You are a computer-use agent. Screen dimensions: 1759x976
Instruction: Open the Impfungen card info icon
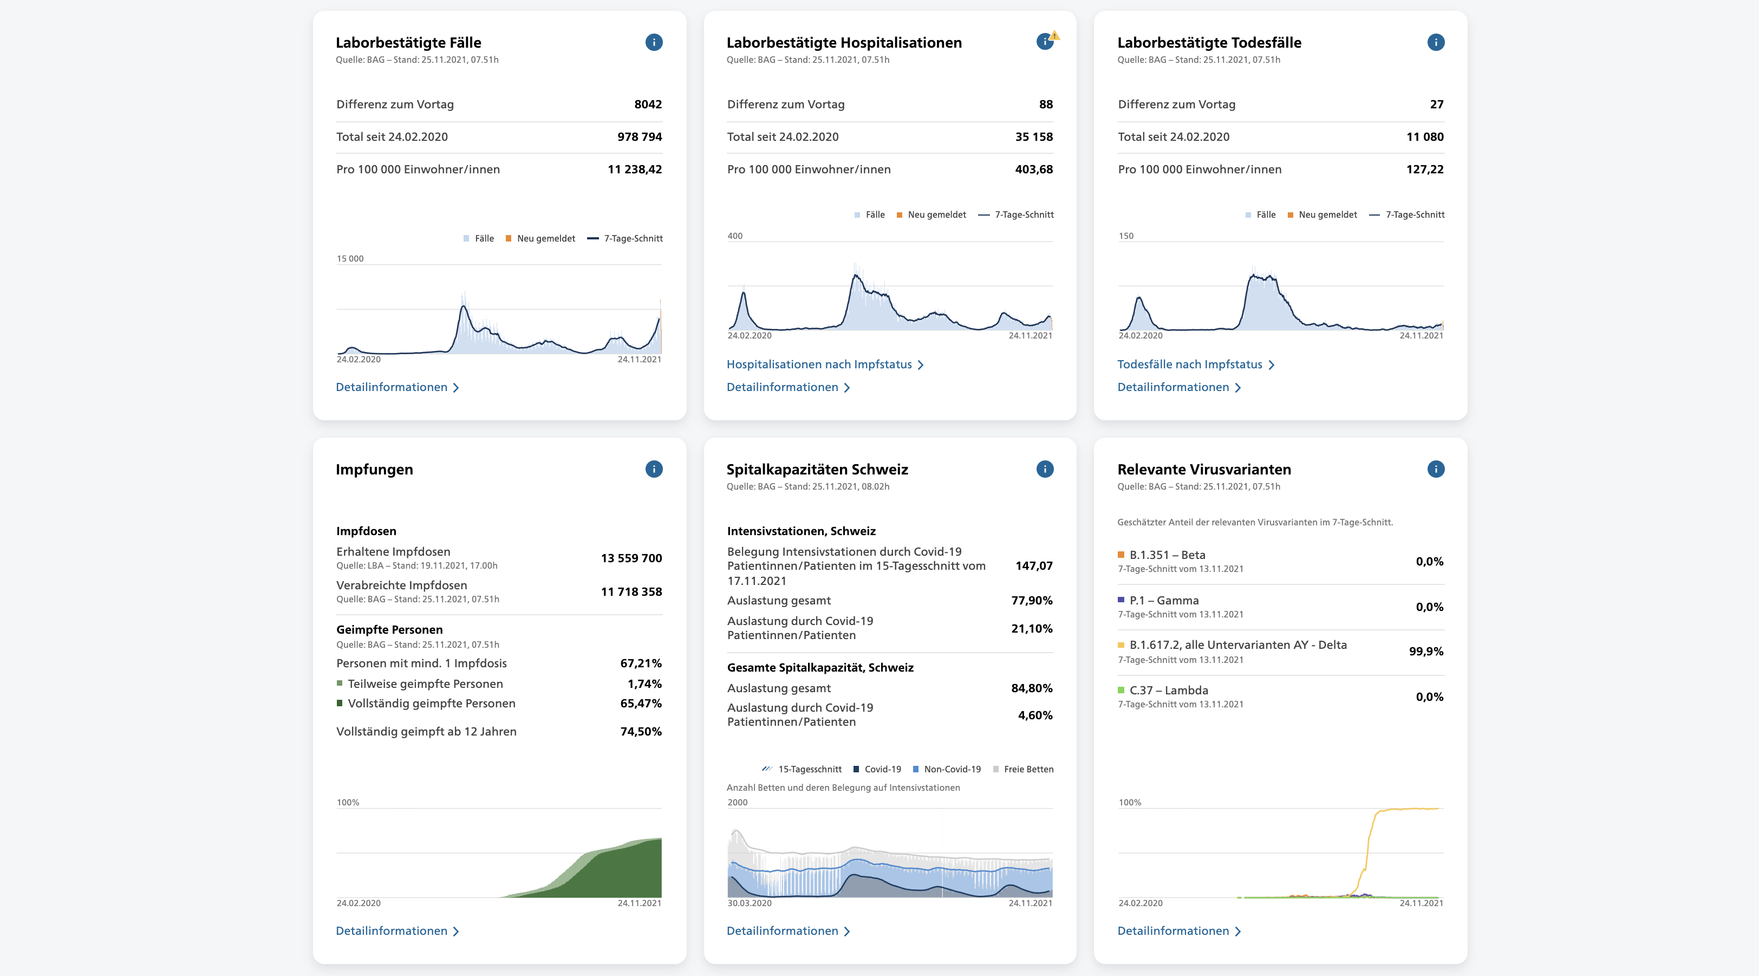[x=654, y=469]
